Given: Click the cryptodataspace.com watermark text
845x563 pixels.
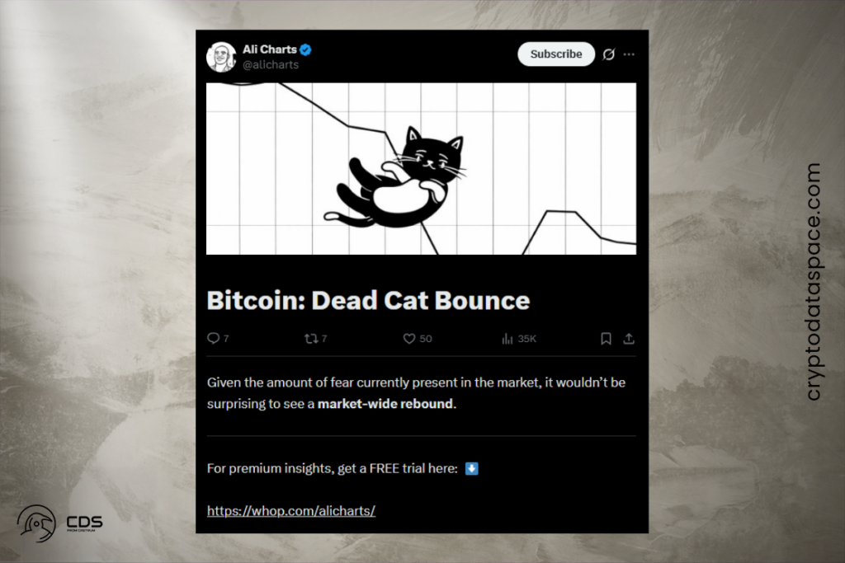Looking at the screenshot, I should pos(814,282).
